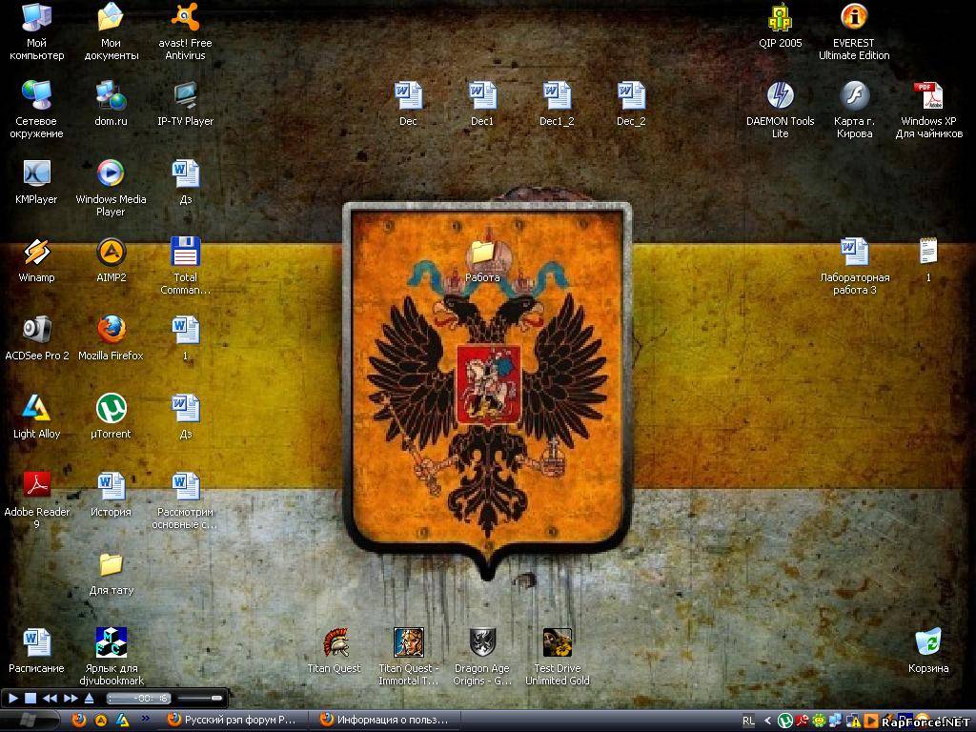The height and width of the screenshot is (732, 976).
Task: Click Play on the media player toolbar
Action: coord(13,698)
